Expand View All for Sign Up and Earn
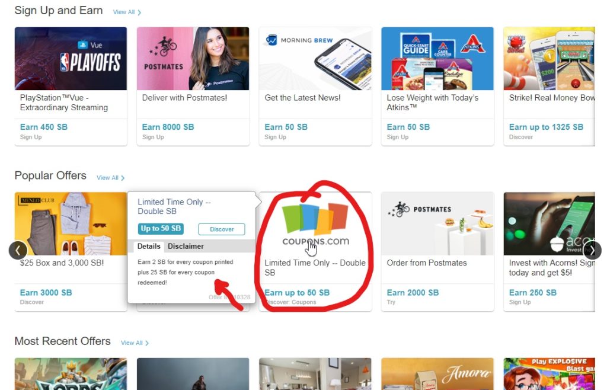 coord(127,12)
